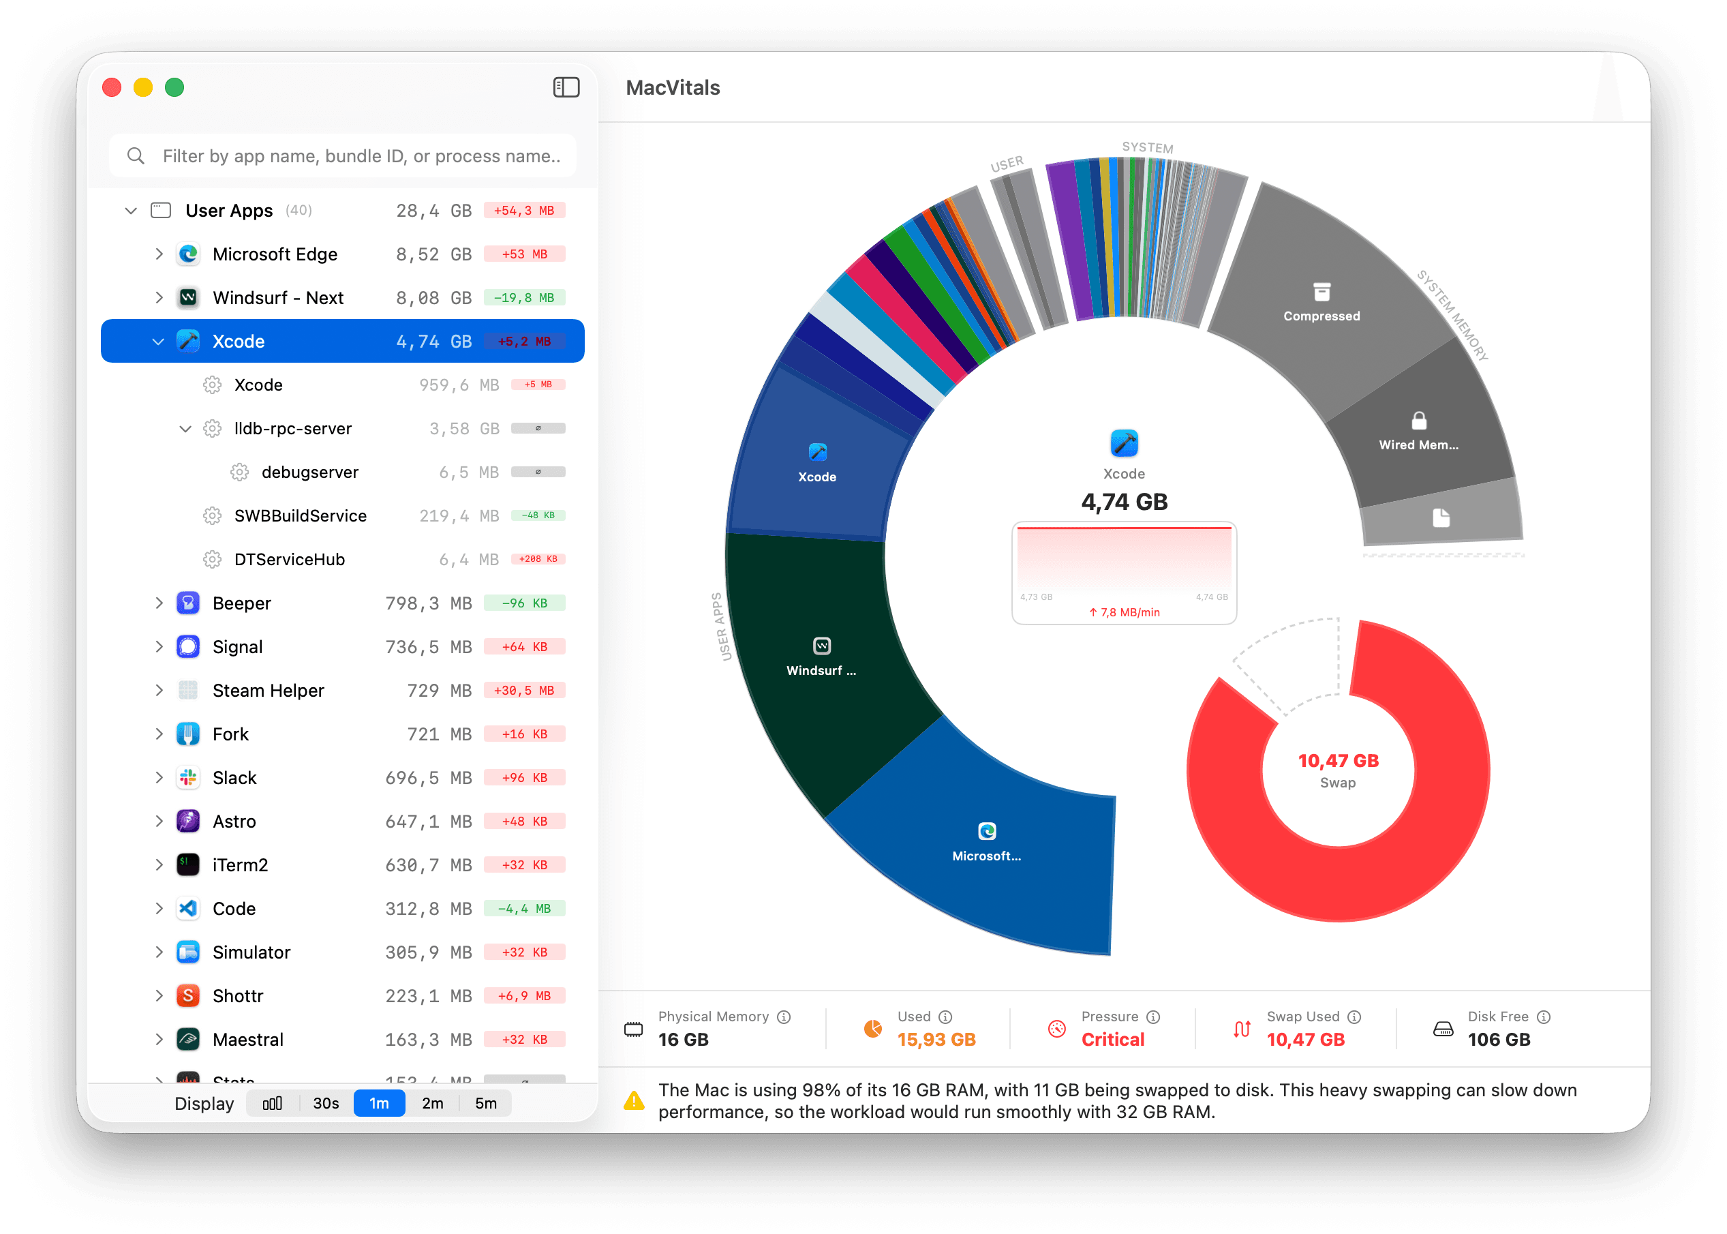1727x1234 pixels.
Task: Expand the Microsoft Edge process tree
Action: pyautogui.click(x=159, y=254)
